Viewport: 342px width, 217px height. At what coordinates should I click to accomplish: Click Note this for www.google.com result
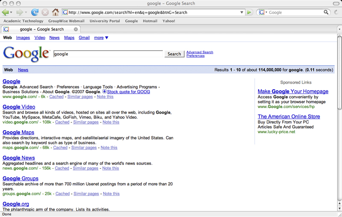(105, 97)
